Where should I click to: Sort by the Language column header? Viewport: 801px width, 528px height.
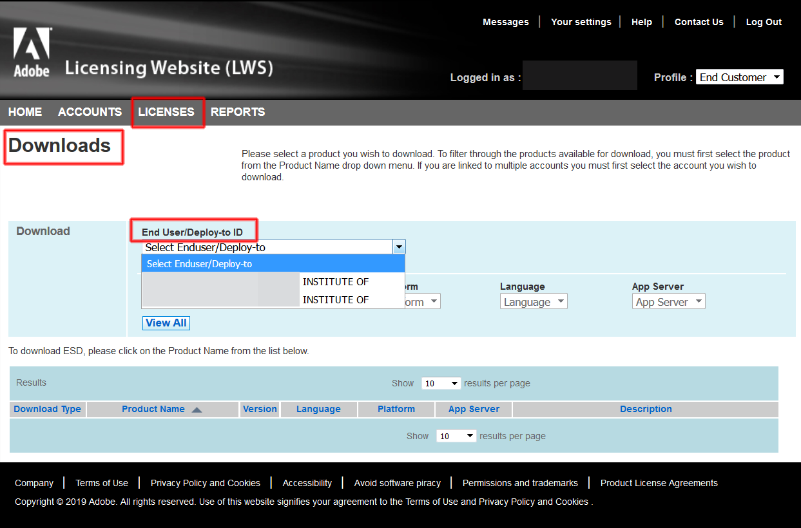(x=318, y=409)
